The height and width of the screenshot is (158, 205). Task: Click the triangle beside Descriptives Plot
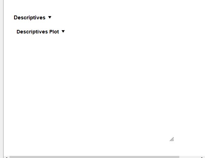coord(63,31)
